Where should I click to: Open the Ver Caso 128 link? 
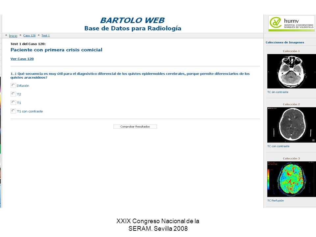click(22, 59)
